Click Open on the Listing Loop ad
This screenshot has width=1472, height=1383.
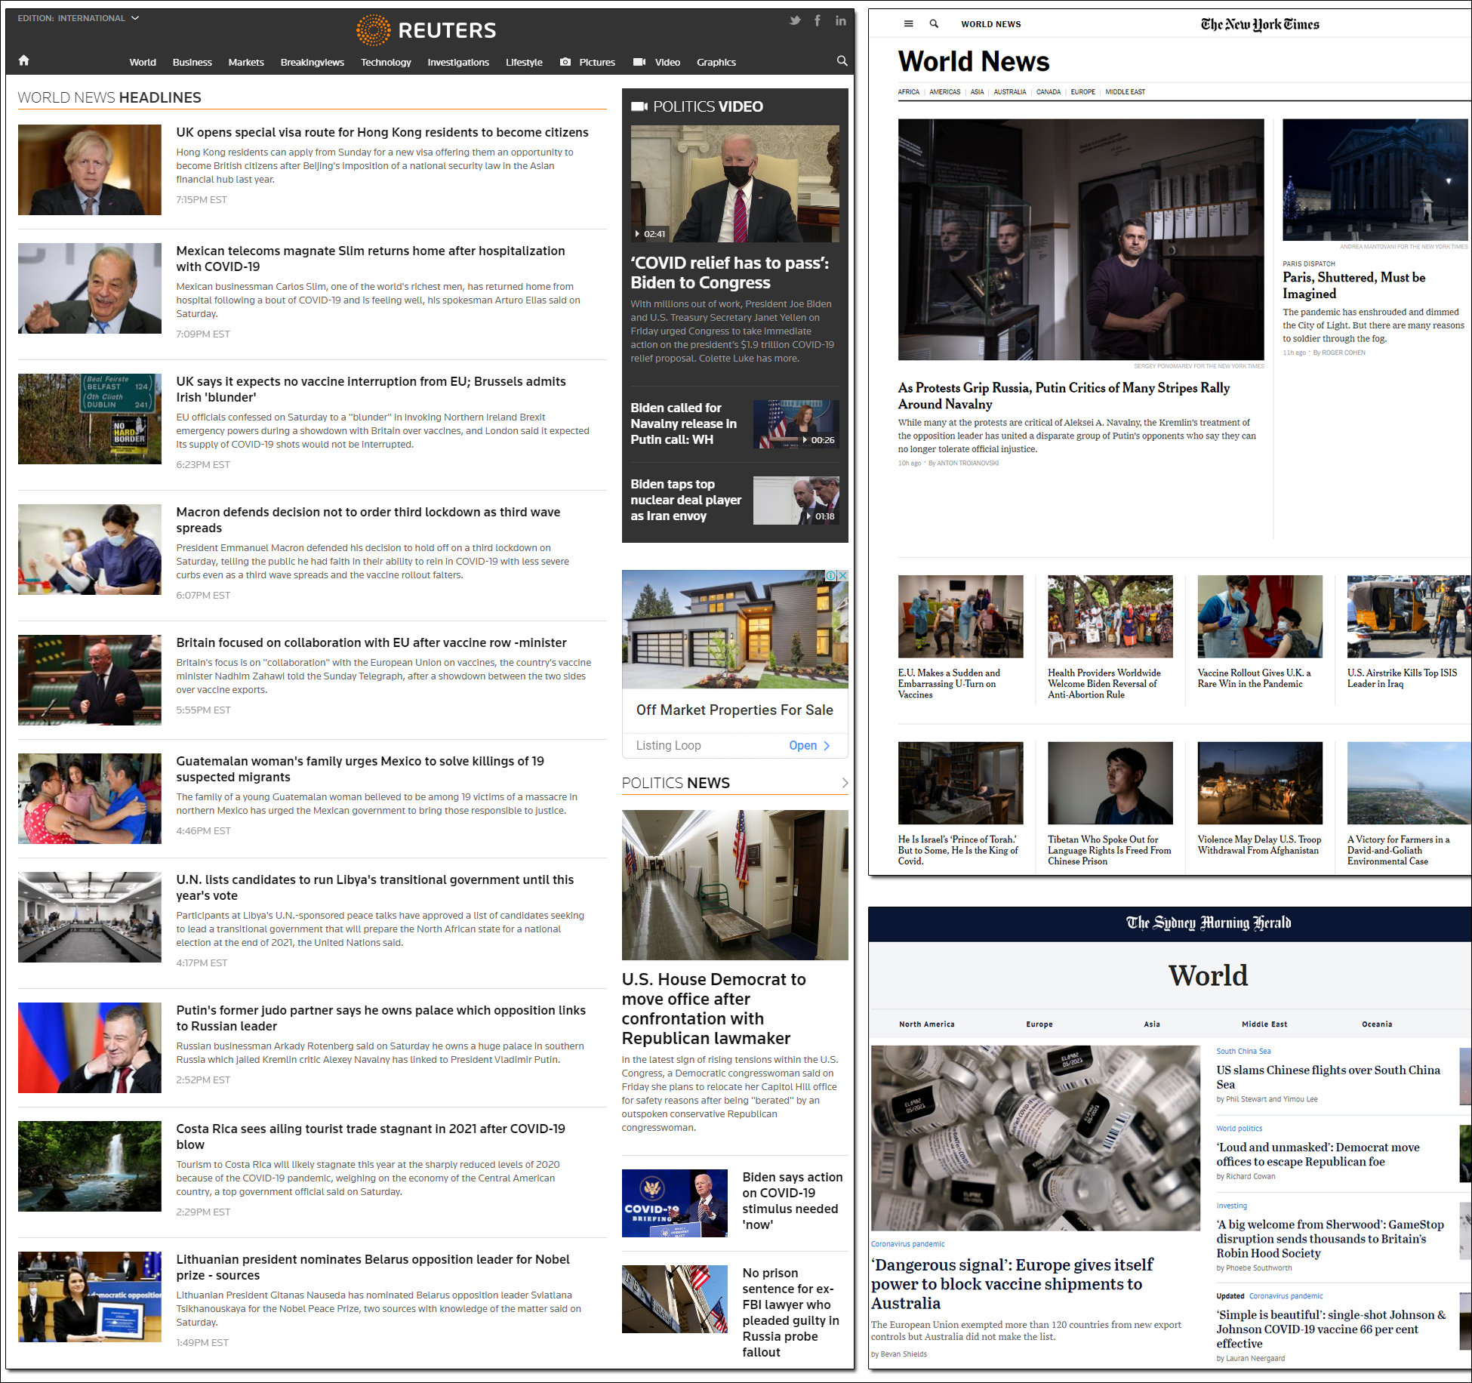[809, 745]
